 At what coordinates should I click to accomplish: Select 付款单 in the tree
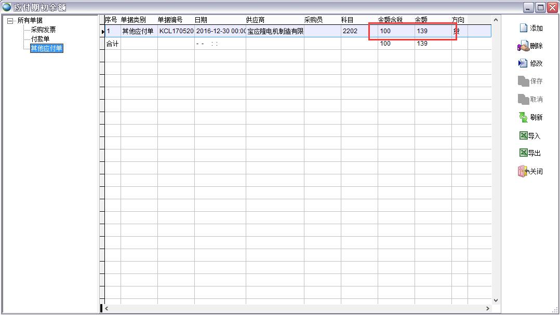(x=40, y=39)
